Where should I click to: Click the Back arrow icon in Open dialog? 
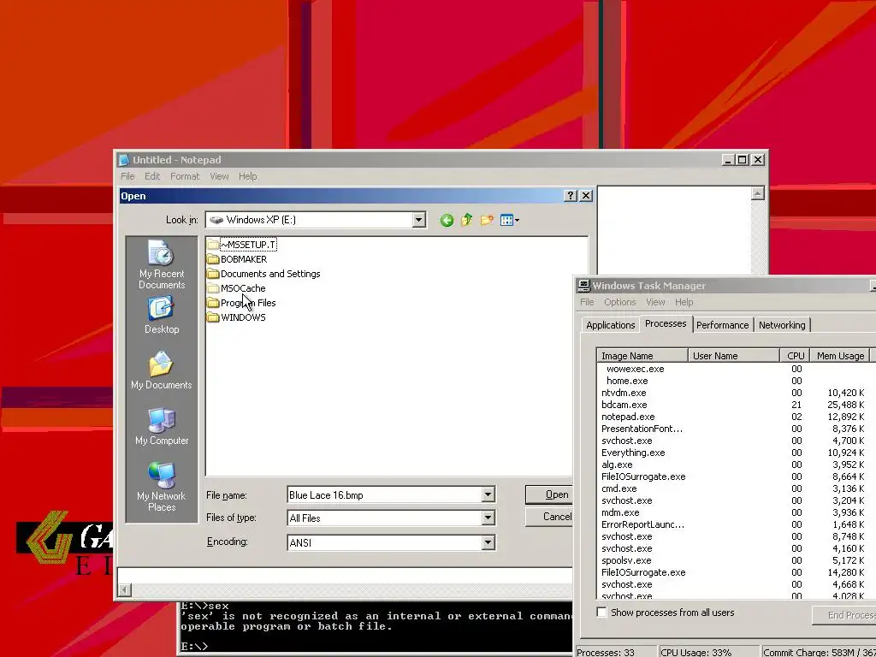447,220
